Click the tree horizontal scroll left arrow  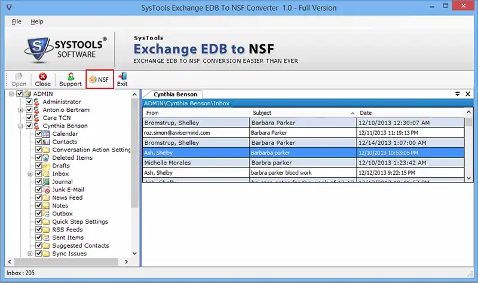[10, 261]
